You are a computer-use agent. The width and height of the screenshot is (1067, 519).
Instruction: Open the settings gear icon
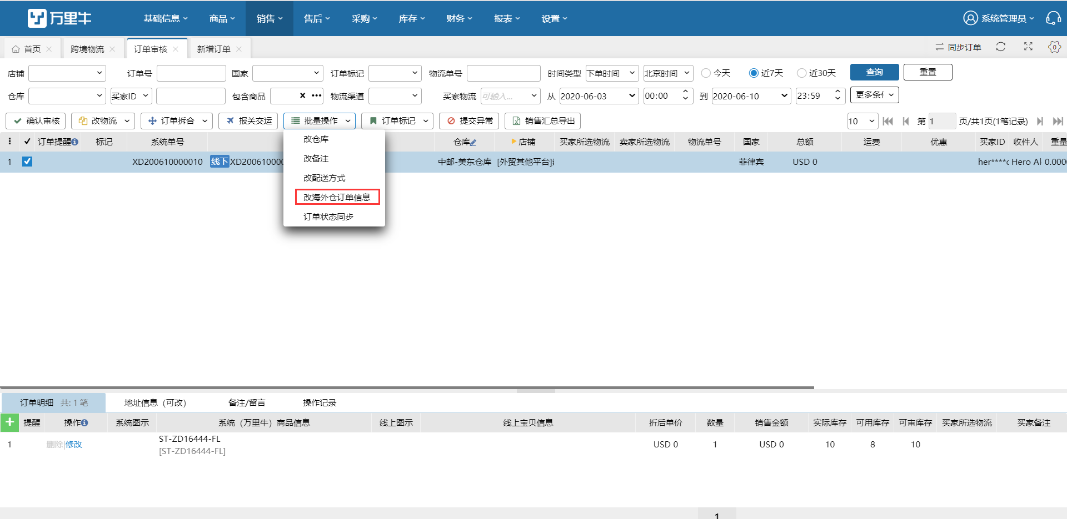[1054, 47]
